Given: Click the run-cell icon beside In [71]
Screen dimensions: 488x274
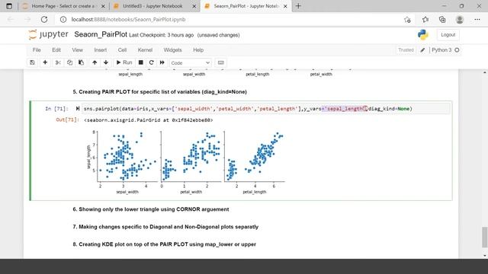Looking at the screenshot, I should [x=78, y=109].
